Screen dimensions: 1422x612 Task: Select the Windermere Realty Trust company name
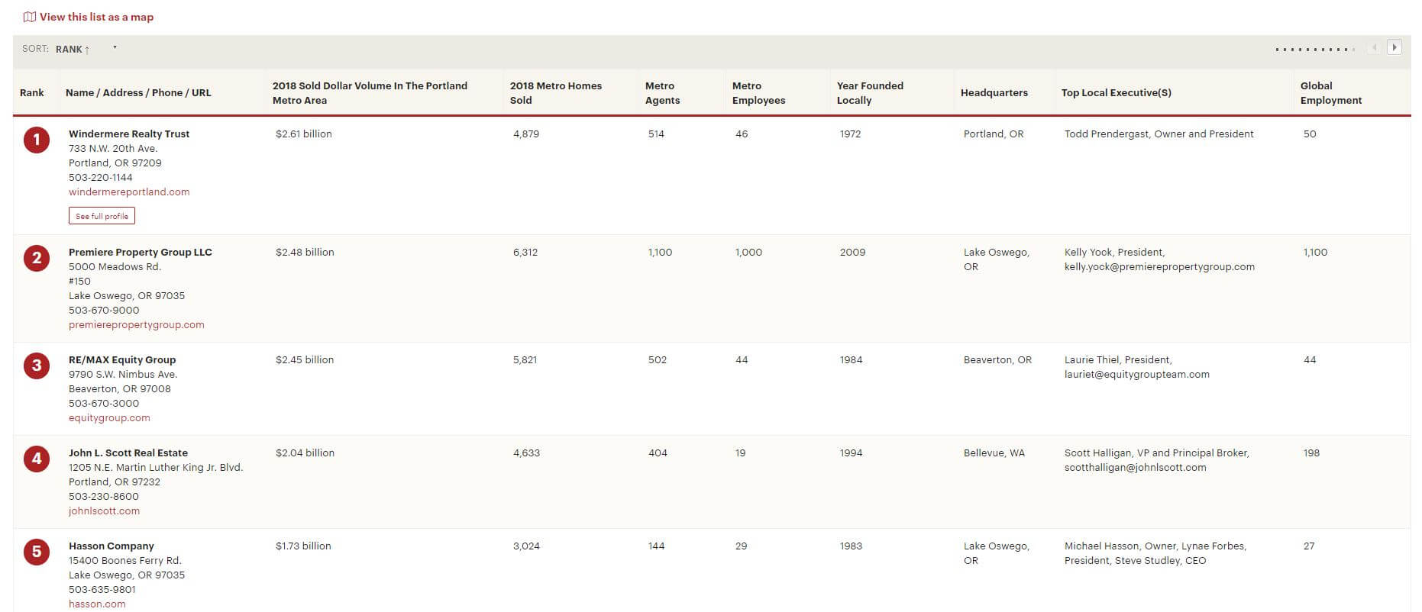click(x=129, y=134)
